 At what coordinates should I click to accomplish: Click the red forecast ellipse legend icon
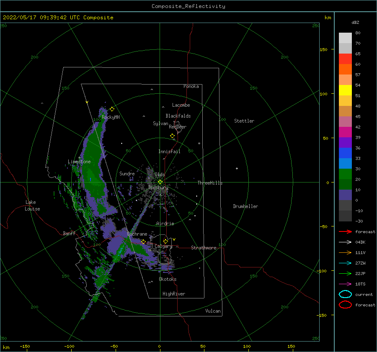[x=345, y=305]
